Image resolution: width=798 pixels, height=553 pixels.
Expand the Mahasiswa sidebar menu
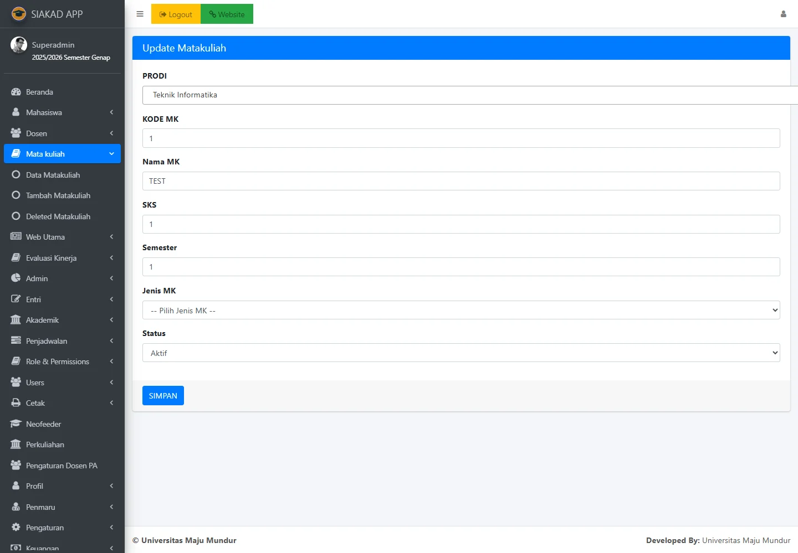(x=62, y=112)
